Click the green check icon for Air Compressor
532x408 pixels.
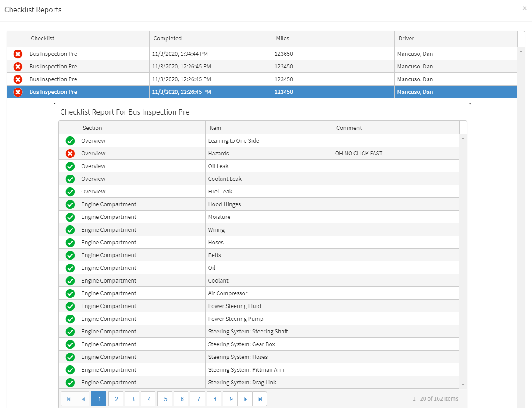pyautogui.click(x=70, y=293)
